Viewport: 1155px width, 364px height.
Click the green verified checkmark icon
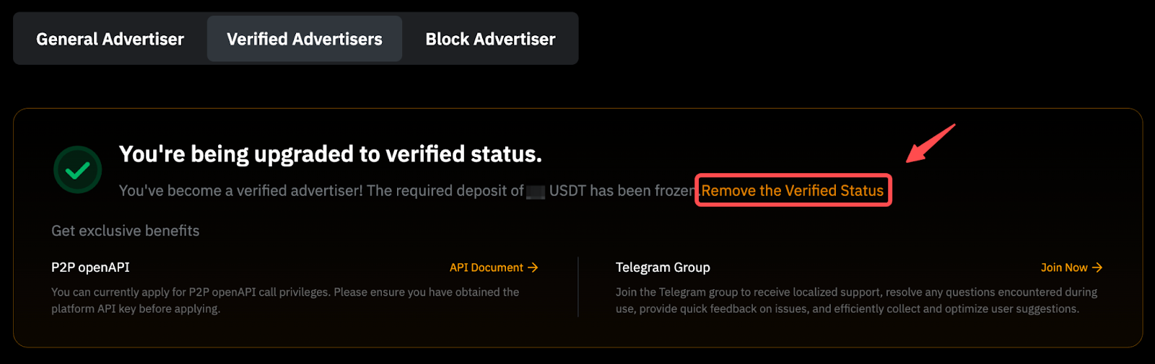[77, 170]
